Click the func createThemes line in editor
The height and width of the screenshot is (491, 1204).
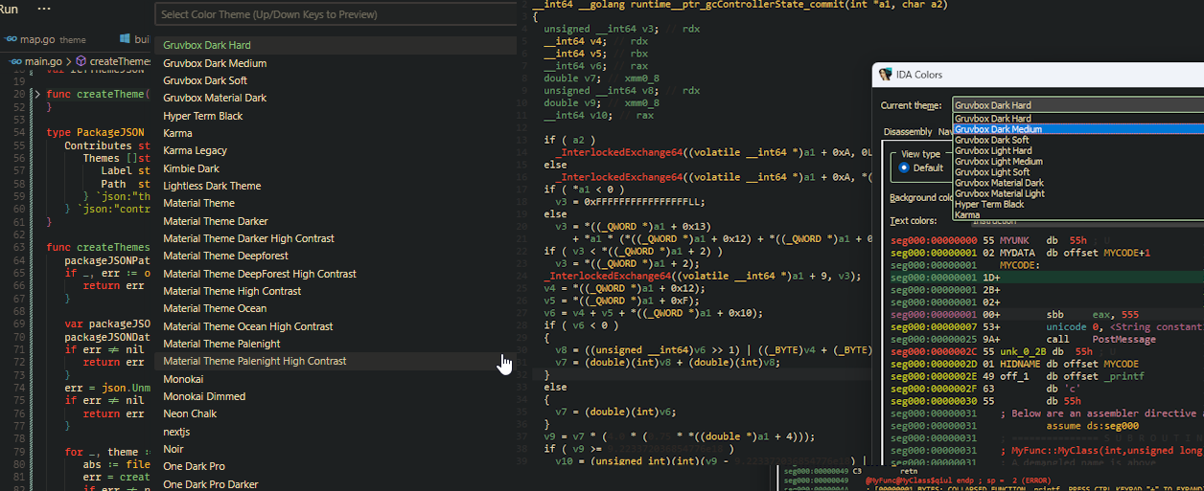(98, 247)
